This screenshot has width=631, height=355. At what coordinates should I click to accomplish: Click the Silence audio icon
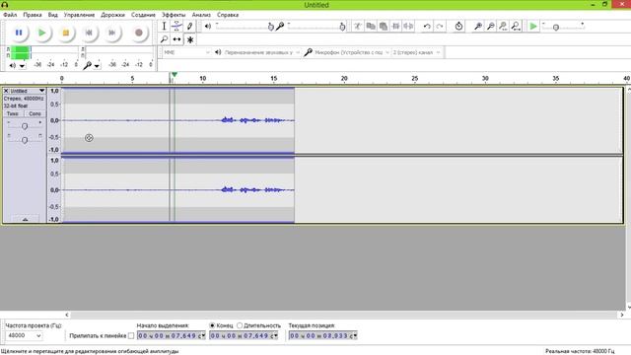(x=408, y=27)
